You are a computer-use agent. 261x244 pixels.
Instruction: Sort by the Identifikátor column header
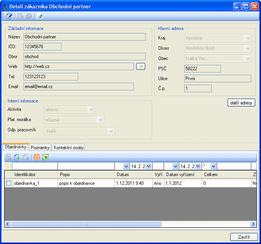[x=35, y=175]
